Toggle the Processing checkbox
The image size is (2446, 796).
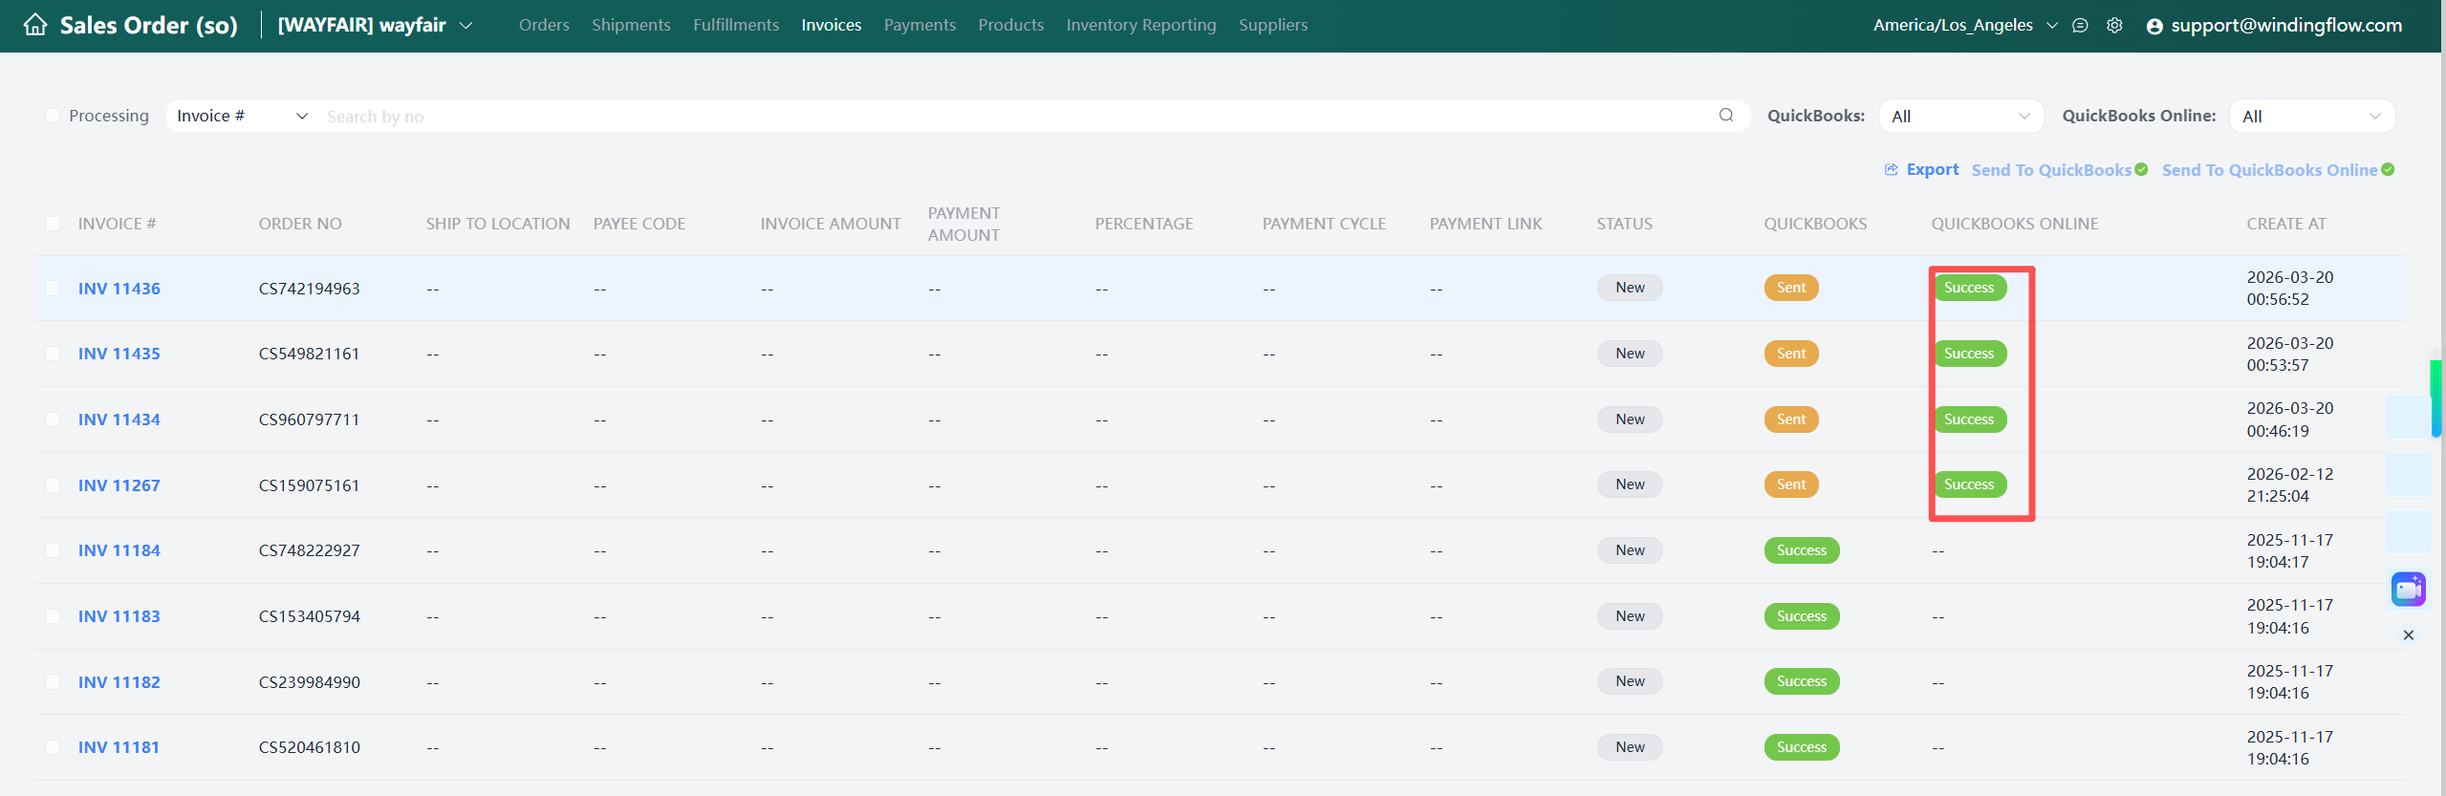[53, 116]
